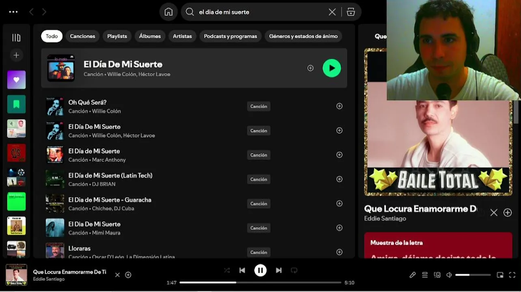Screen dimensions: 521x292
Task: Open connect to a device
Action: (437, 275)
